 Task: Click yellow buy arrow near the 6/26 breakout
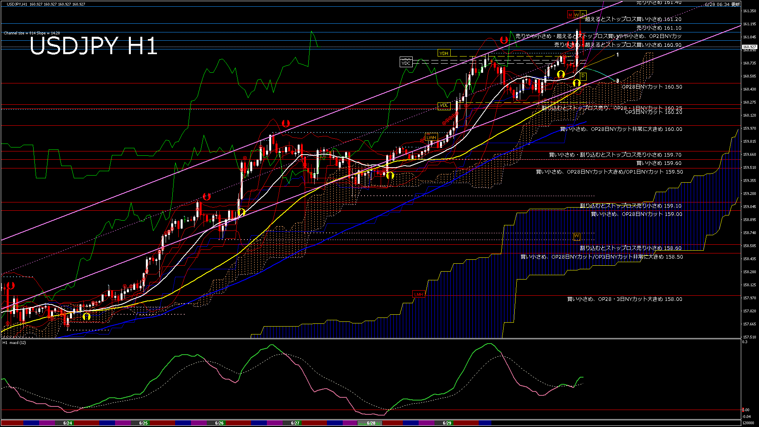pos(242,212)
